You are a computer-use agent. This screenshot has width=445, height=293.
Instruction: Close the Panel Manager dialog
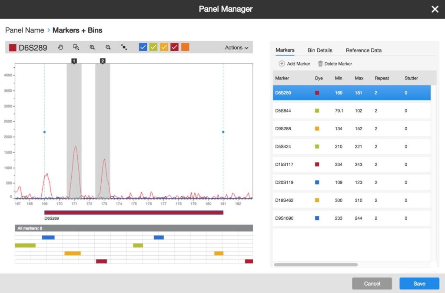435,9
